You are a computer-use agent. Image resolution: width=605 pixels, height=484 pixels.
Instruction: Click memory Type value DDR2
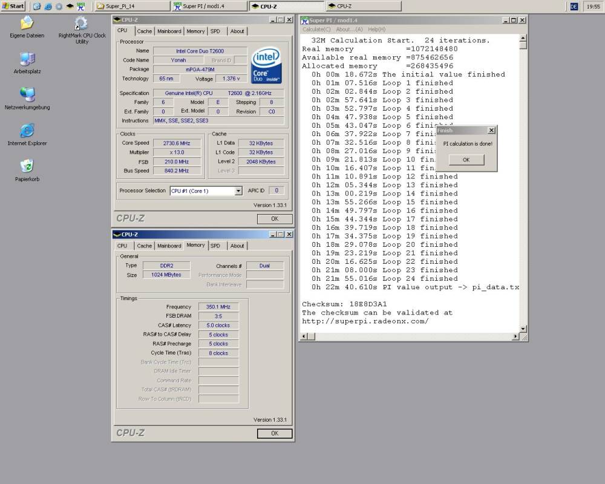tap(167, 266)
